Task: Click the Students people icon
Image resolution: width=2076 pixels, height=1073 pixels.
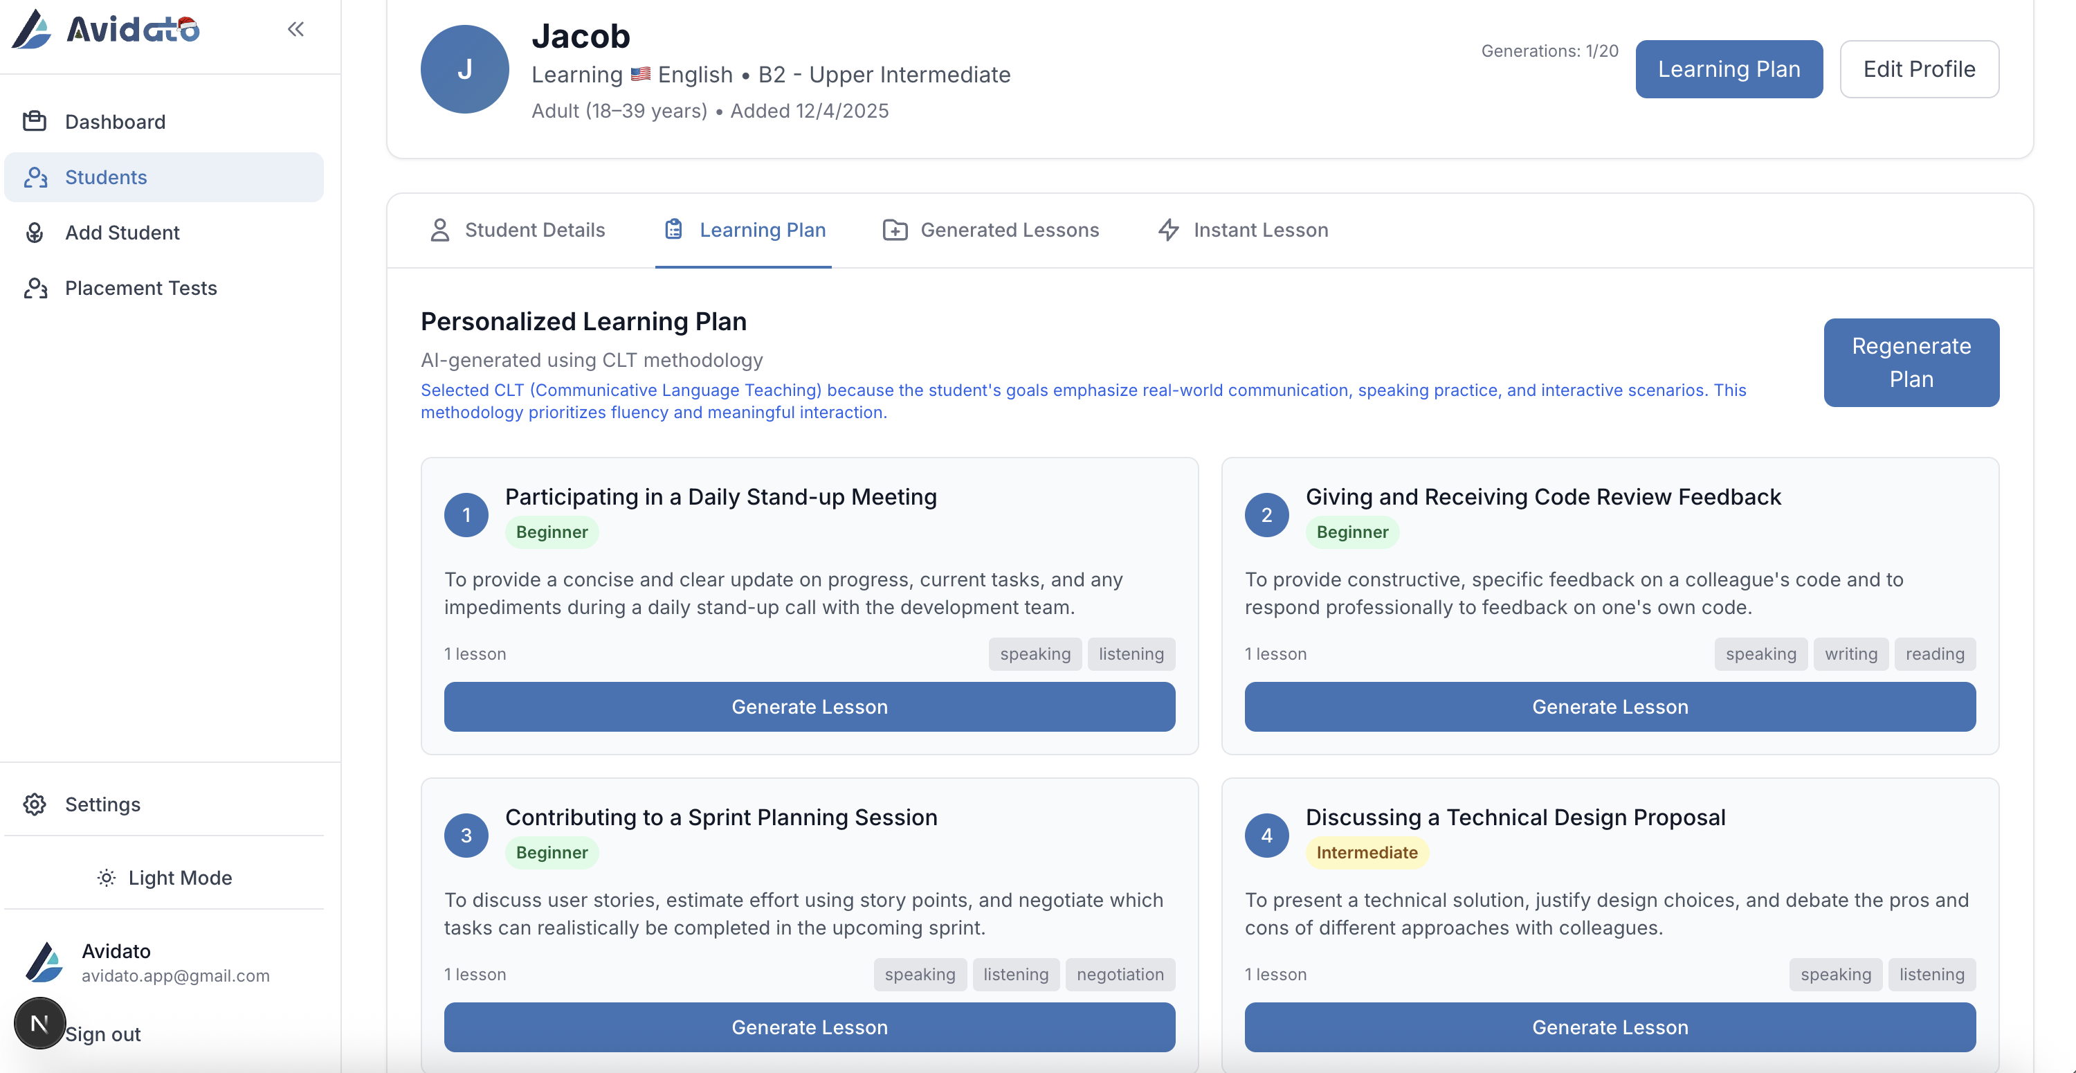Action: (x=35, y=177)
